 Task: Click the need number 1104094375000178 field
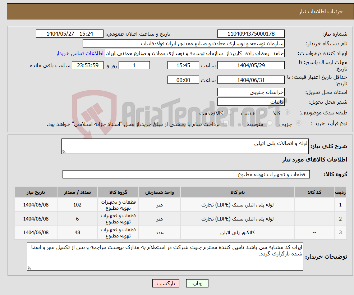click(x=250, y=33)
